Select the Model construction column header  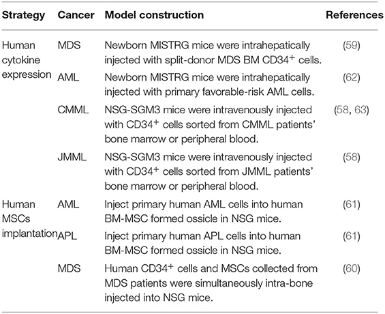point(154,15)
